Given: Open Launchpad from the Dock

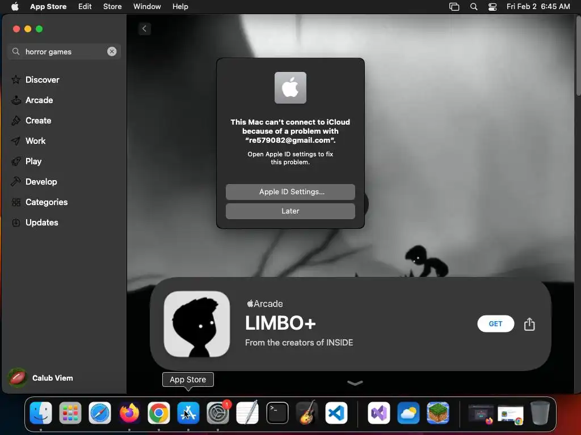Looking at the screenshot, I should point(70,413).
